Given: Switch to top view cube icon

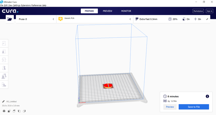Looking at the screenshot, I should (x=14, y=111).
